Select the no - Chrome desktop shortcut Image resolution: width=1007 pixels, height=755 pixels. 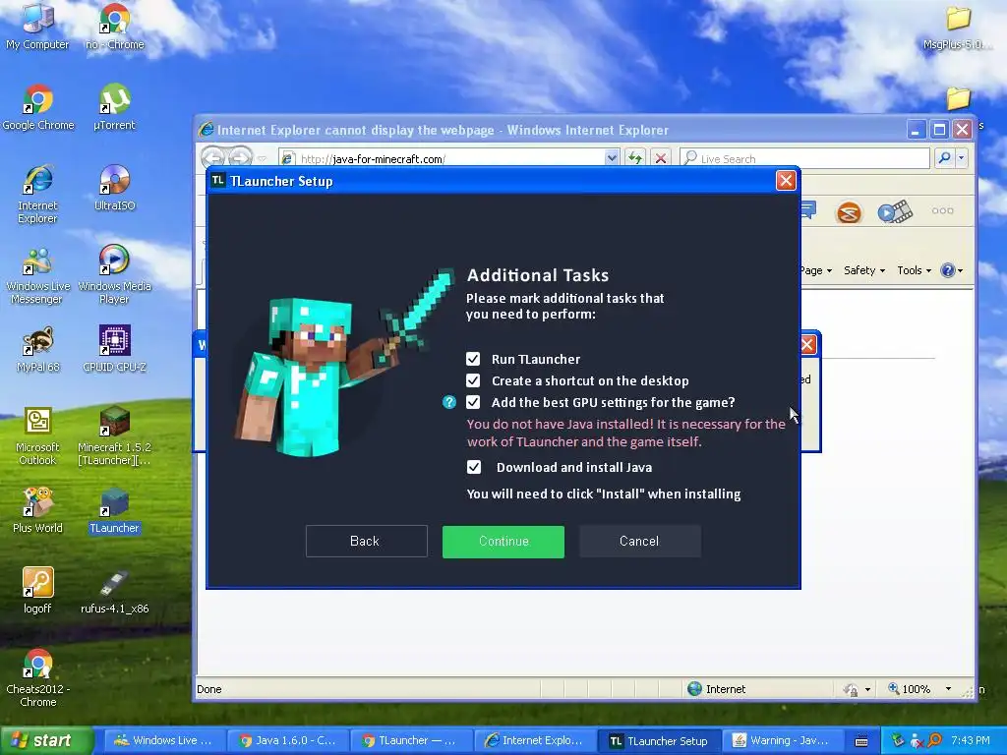[114, 27]
